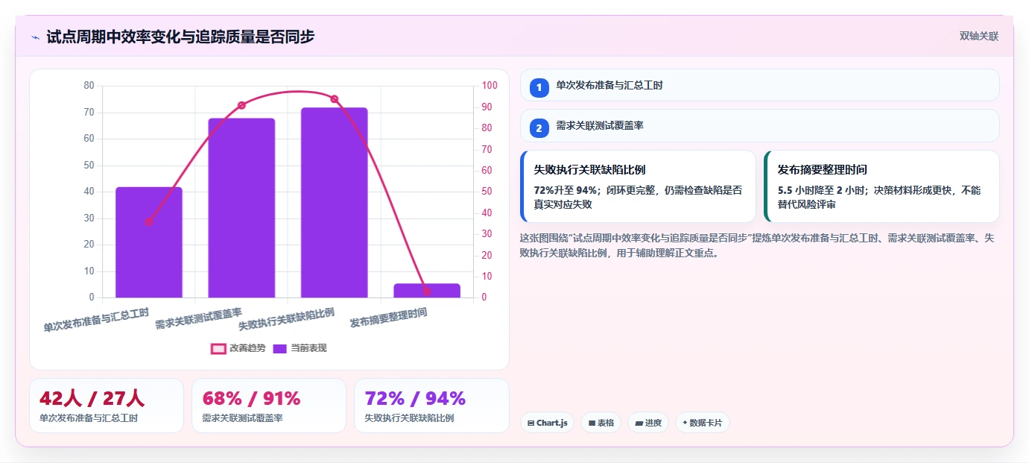
Task: Click the 表格 tag
Action: point(601,423)
